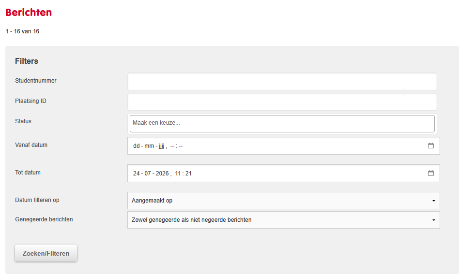Select minutes '21' in the Tot datum field

point(188,174)
